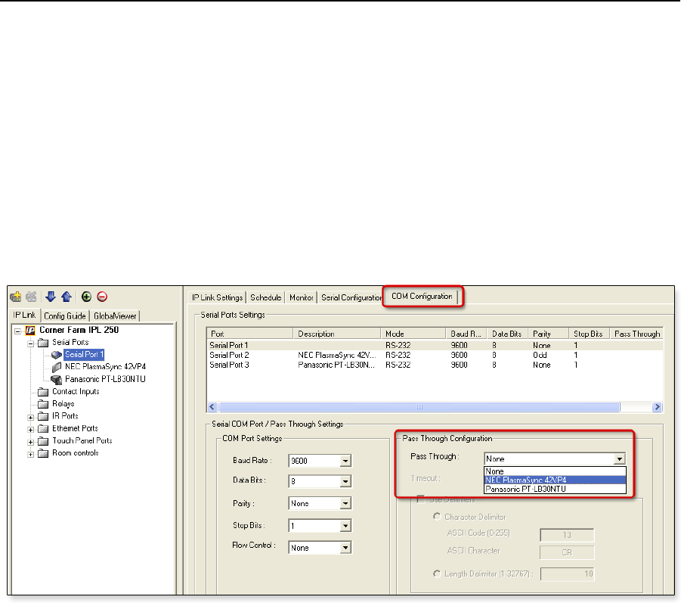Image resolution: width=681 pixels, height=603 pixels.
Task: Choose Panasonic PT-LB30NTU from Pass Through list
Action: (525, 490)
